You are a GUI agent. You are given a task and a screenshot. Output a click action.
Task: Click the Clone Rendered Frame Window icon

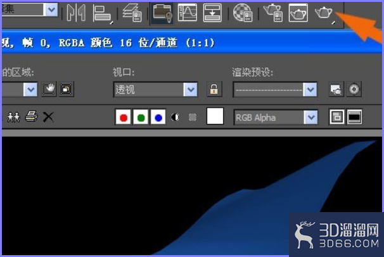pos(13,117)
